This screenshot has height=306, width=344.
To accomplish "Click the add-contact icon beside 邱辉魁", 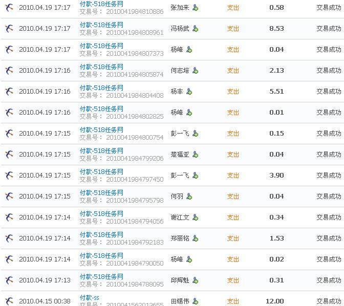I will 195,280.
